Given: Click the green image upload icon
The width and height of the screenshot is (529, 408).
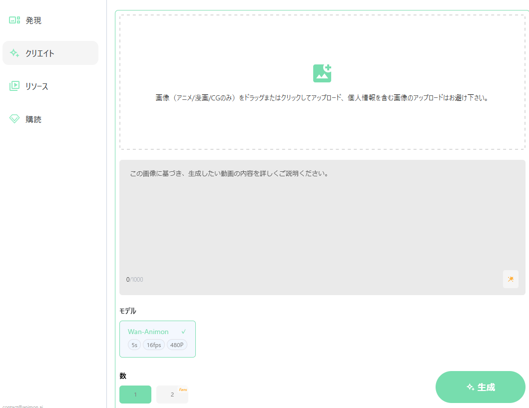Looking at the screenshot, I should click(x=322, y=73).
